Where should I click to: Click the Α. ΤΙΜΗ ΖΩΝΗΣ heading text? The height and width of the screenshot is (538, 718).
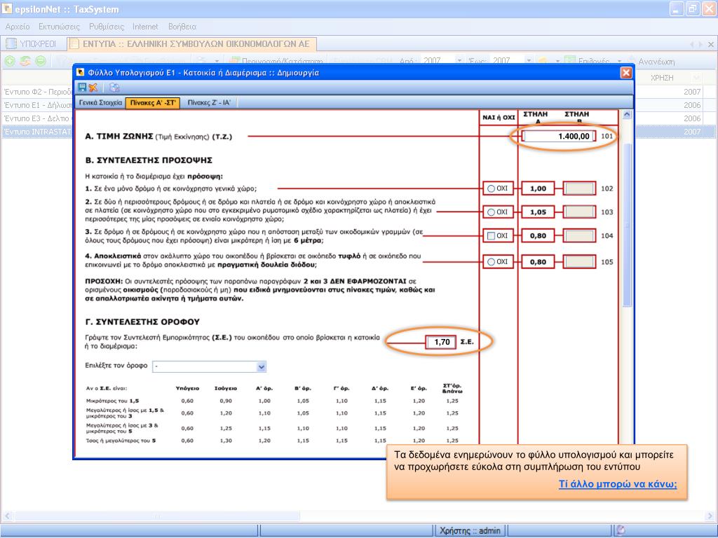(118, 137)
